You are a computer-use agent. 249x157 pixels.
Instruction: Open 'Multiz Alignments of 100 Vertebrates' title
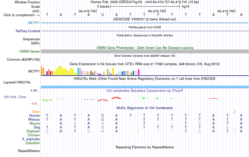pyautogui.click(x=145, y=108)
